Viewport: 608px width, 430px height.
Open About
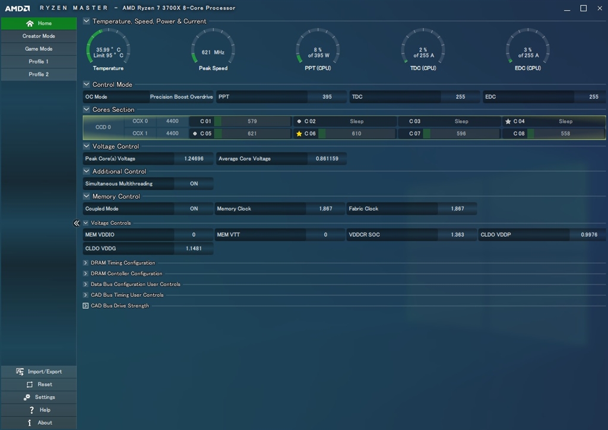click(39, 423)
